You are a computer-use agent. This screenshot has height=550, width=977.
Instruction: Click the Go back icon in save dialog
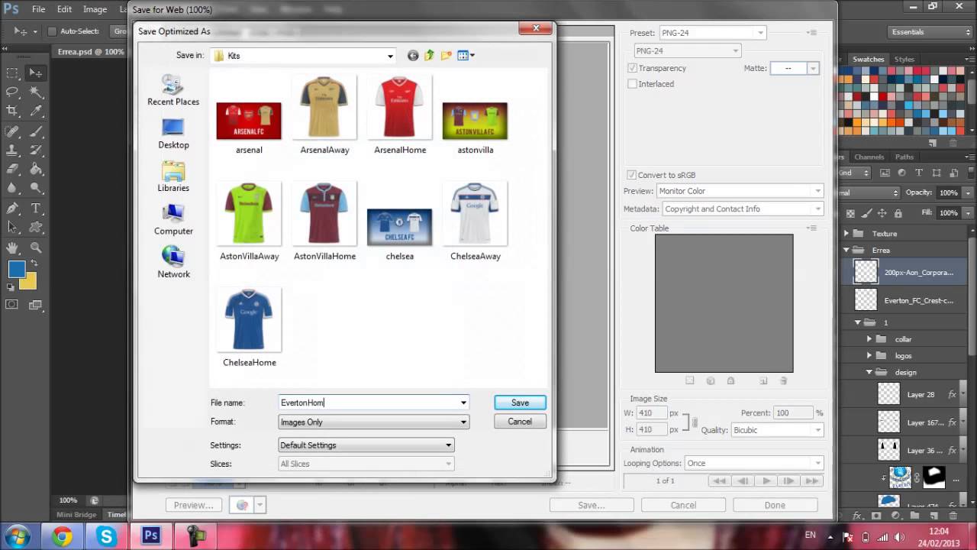413,55
